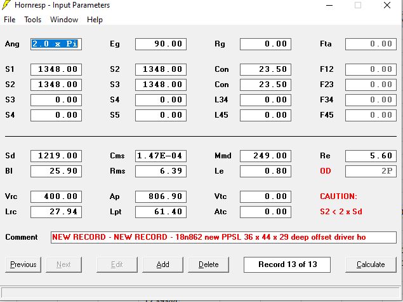Click the S5 input field
This screenshot has width=403, height=302.
click(x=161, y=115)
